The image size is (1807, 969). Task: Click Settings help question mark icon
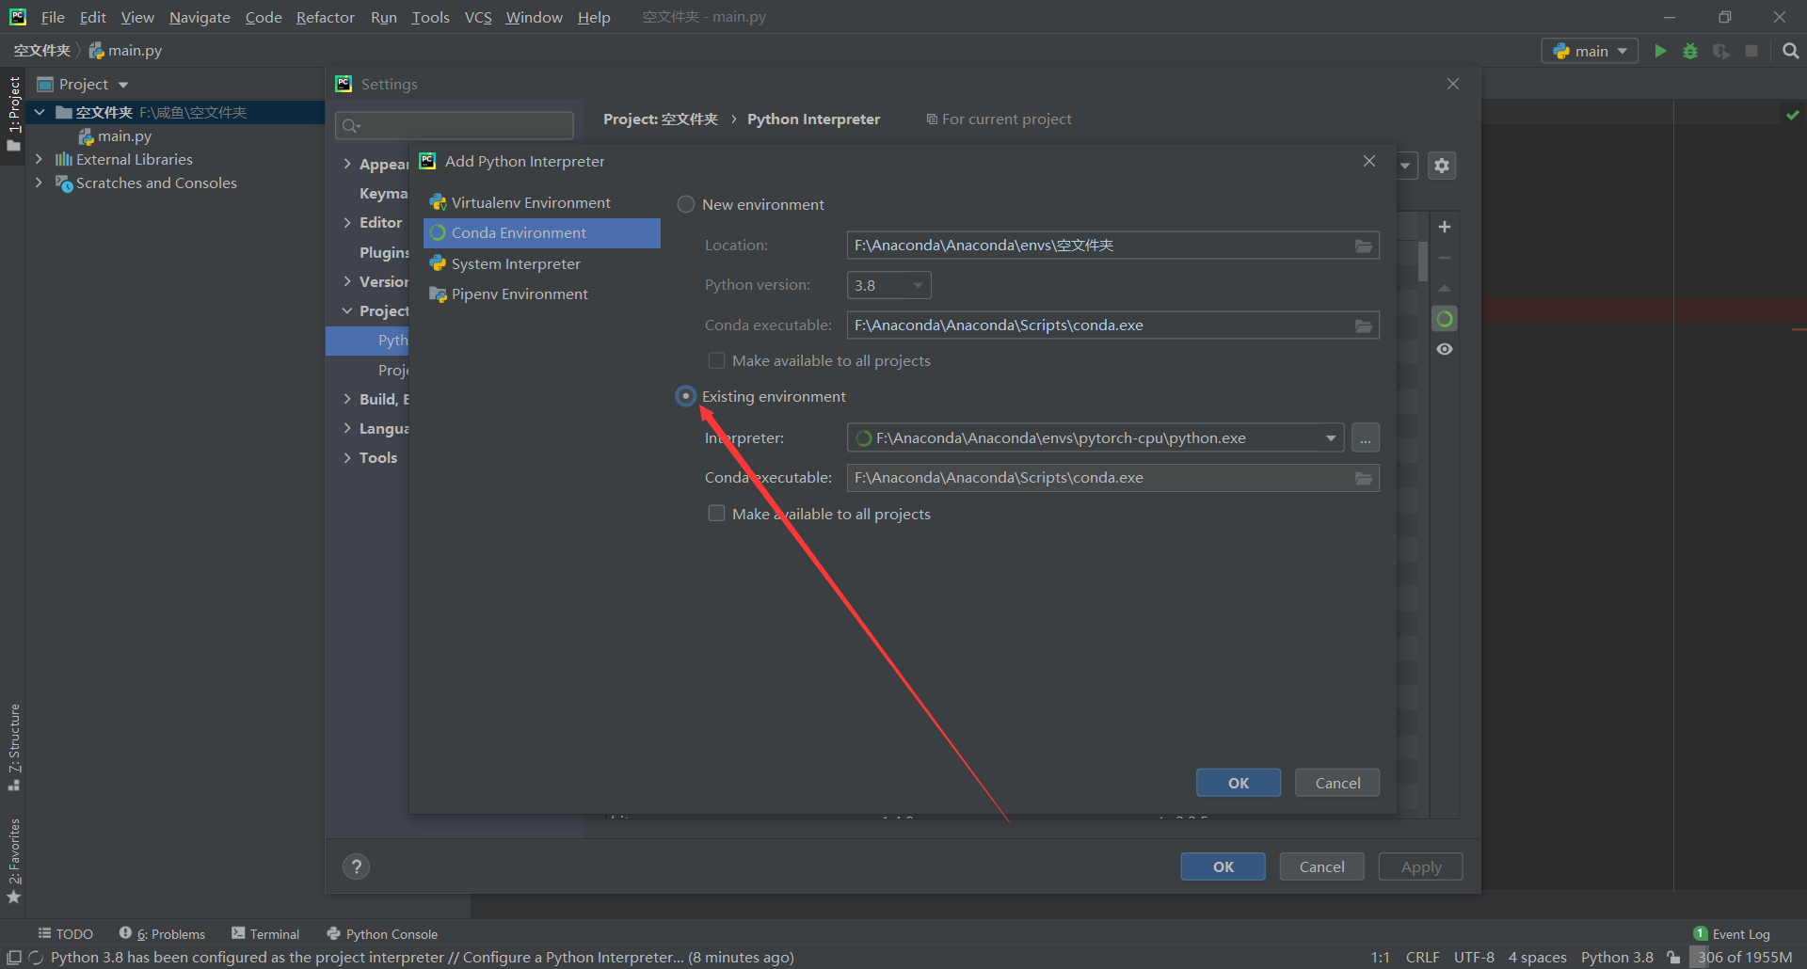click(356, 866)
